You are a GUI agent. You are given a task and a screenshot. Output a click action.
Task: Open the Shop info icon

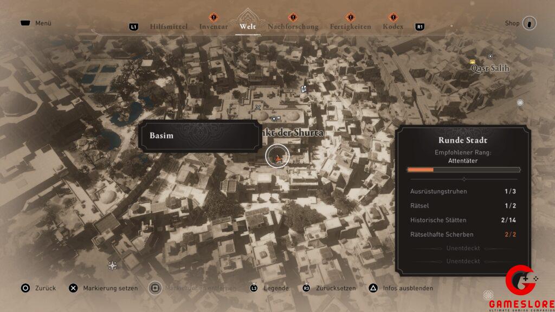click(x=529, y=23)
